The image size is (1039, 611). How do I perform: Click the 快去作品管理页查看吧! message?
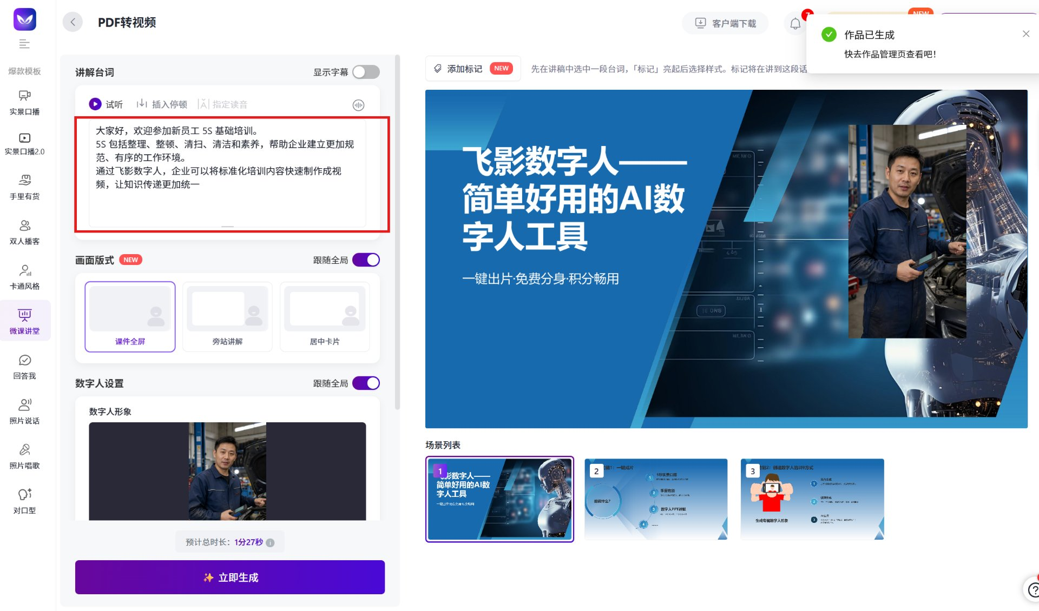click(x=890, y=54)
